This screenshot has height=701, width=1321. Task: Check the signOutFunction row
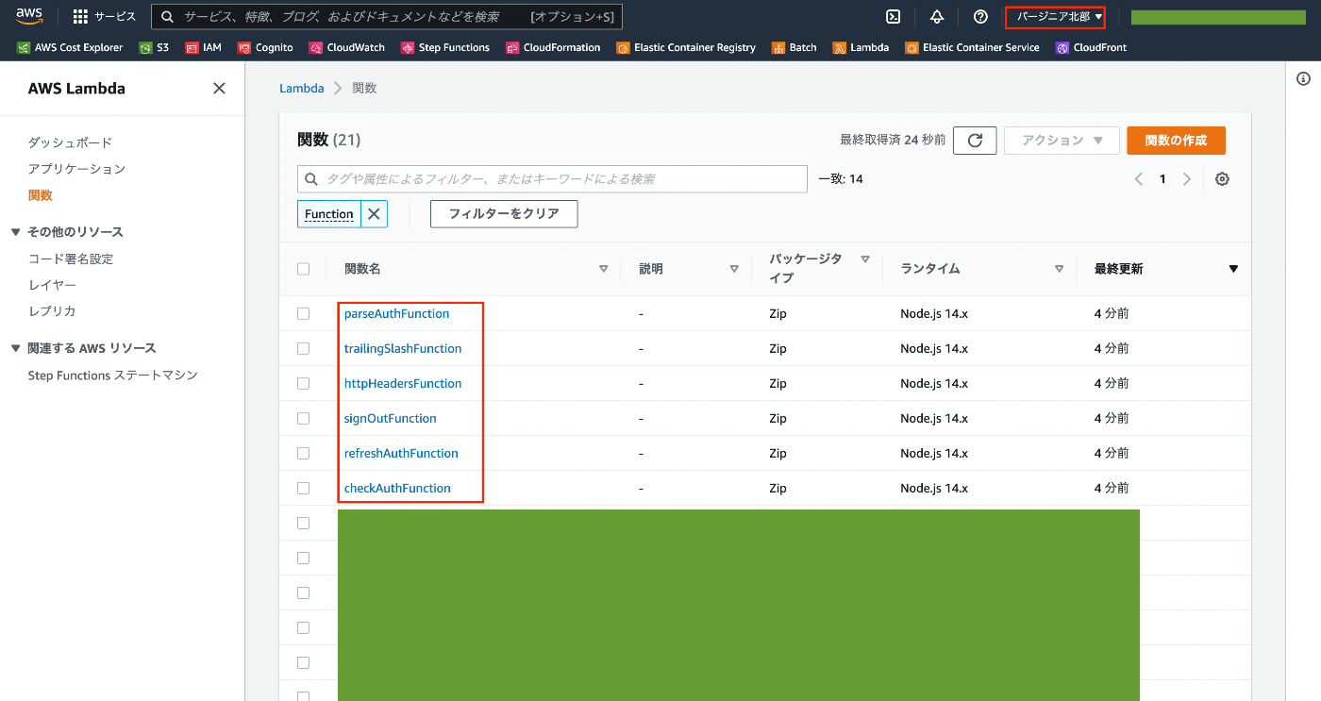coord(303,418)
